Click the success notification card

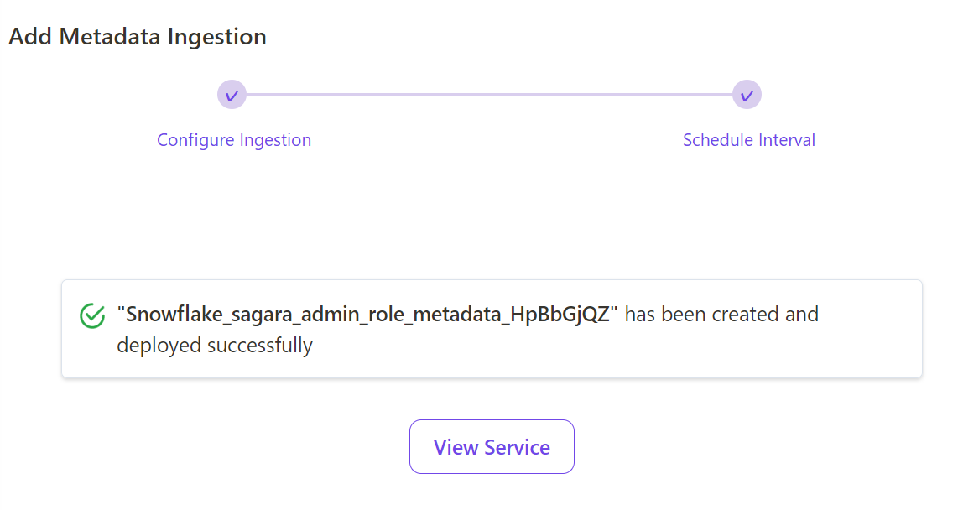(x=492, y=329)
